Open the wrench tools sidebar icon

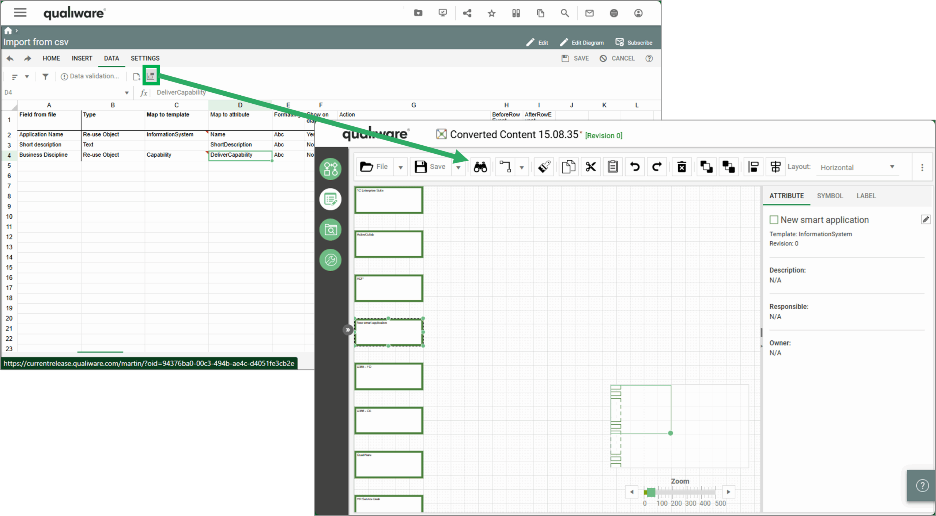pyautogui.click(x=331, y=260)
